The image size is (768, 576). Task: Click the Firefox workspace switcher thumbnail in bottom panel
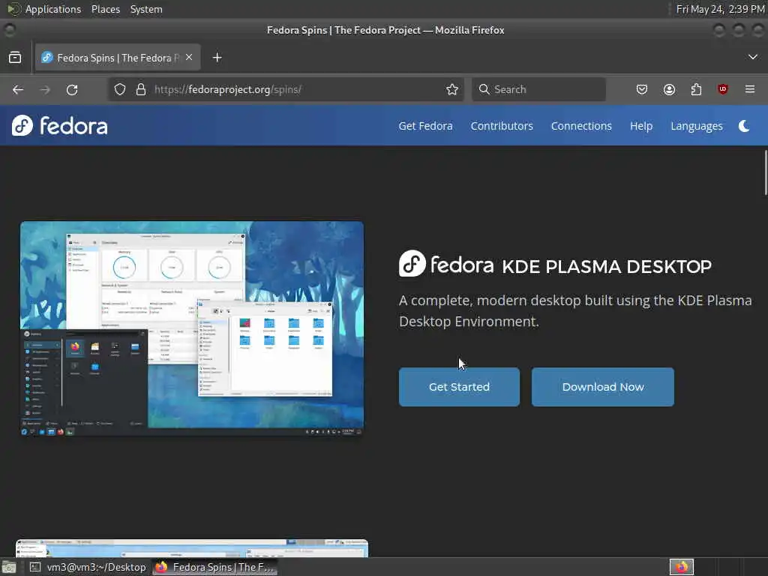click(682, 567)
